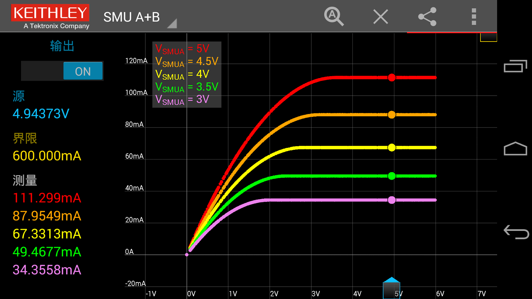This screenshot has height=299, width=532.
Task: Edit the limit value 600.000mA
Action: (47, 156)
